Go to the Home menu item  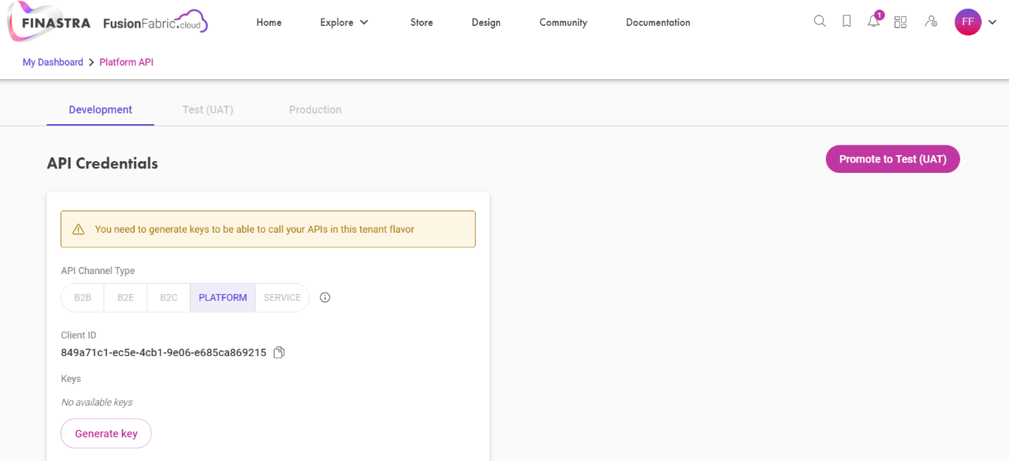[x=269, y=22]
